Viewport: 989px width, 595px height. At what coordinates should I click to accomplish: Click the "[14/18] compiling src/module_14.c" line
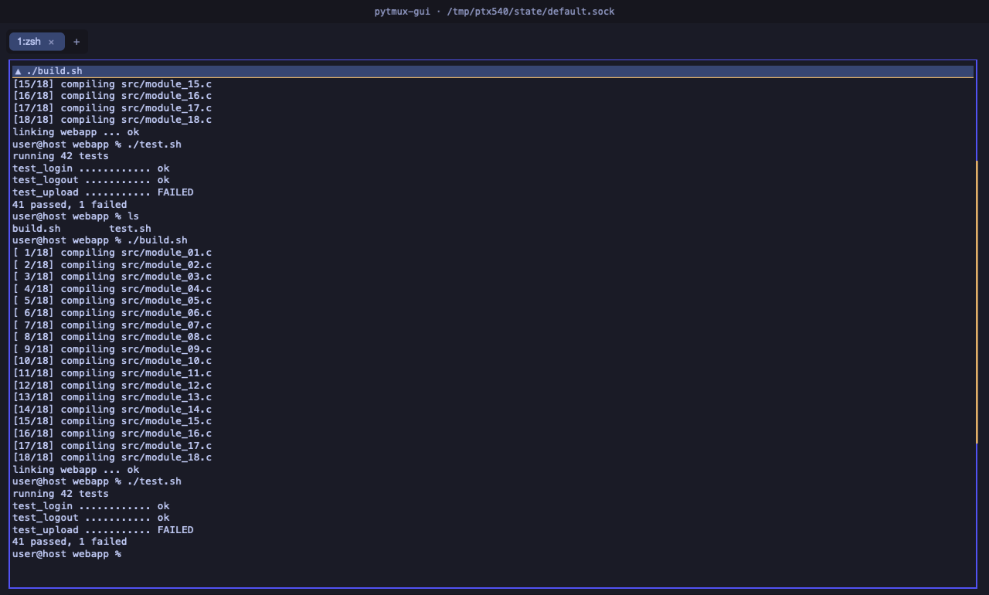point(112,410)
